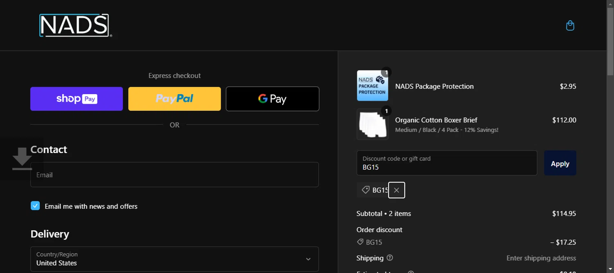Click the shipping help question icon
The height and width of the screenshot is (273, 614).
[x=390, y=258]
